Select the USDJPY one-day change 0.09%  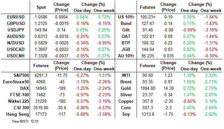[x=82, y=30]
